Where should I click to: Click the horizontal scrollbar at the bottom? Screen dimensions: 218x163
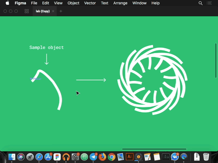pos(154,149)
